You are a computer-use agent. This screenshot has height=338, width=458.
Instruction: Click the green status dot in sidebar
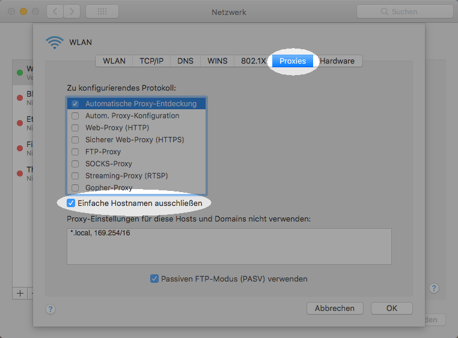coord(20,73)
